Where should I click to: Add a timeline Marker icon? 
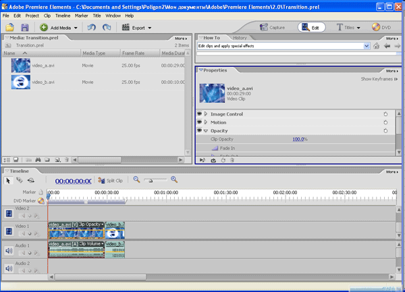pos(40,192)
